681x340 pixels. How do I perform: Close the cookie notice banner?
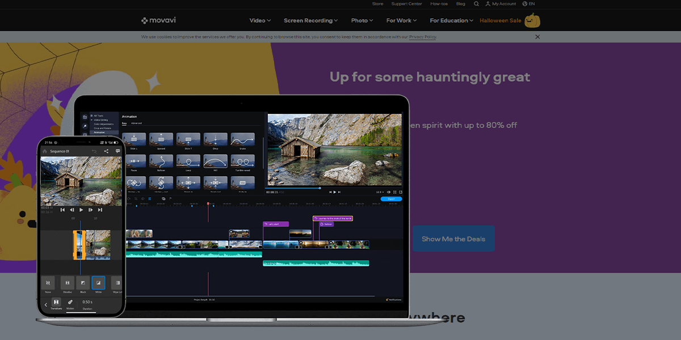point(537,37)
